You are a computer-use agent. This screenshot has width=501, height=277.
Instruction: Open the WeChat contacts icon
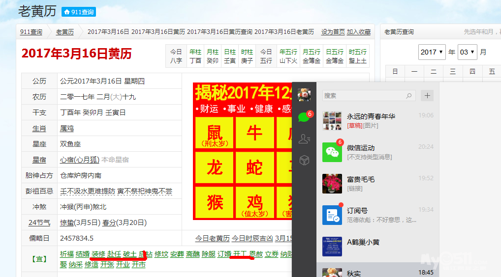(x=305, y=139)
